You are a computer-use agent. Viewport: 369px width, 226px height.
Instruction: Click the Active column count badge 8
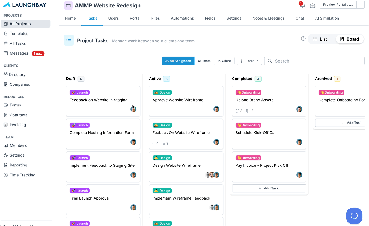pyautogui.click(x=166, y=79)
